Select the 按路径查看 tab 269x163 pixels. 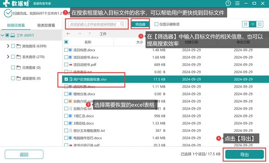pos(16,25)
